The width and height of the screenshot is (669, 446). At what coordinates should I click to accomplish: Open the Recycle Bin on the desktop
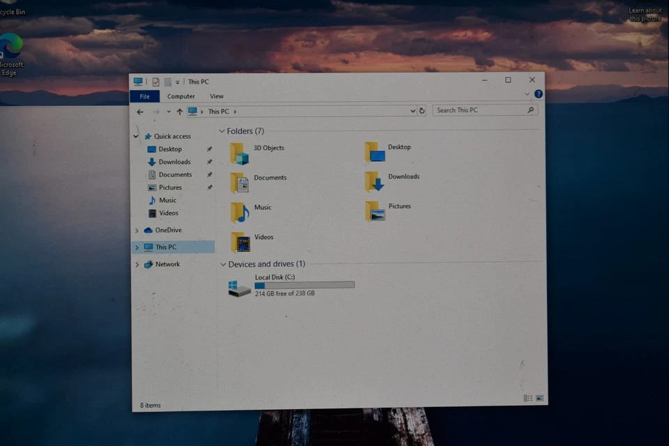point(11,8)
